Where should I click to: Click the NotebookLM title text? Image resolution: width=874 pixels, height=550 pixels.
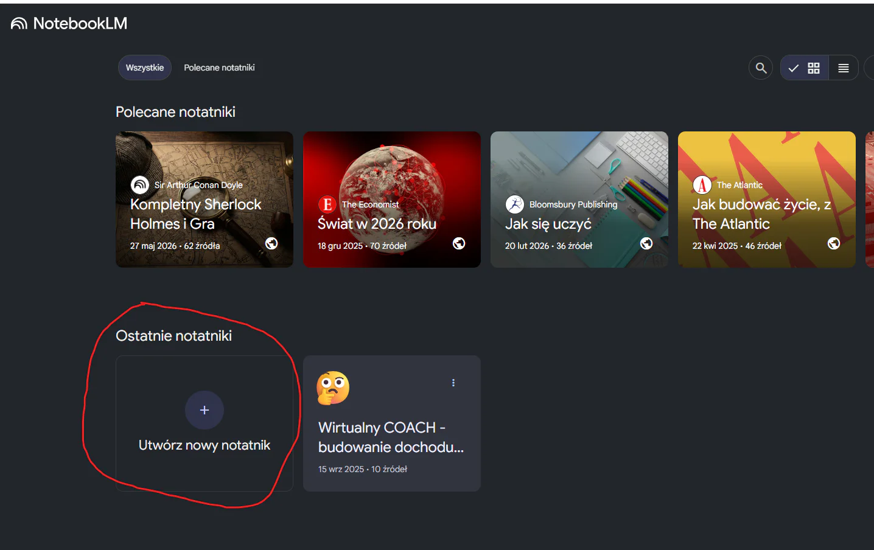click(80, 24)
